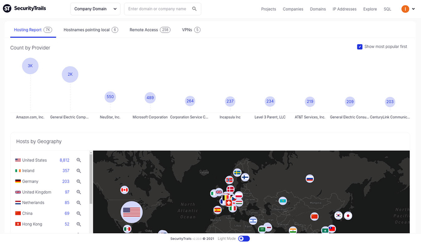Click the Kazakhstan flag marker on map
The image size is (421, 243).
click(283, 200)
